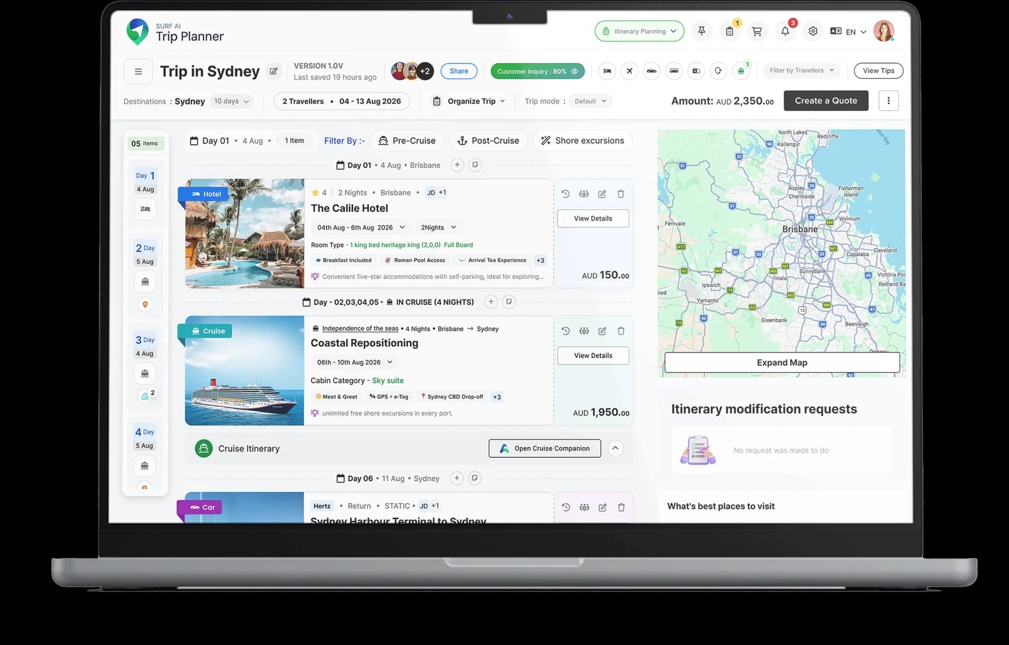Image resolution: width=1009 pixels, height=645 pixels.
Task: Open cruise dates 06th - 10th Aug dropdown
Action: tap(355, 363)
